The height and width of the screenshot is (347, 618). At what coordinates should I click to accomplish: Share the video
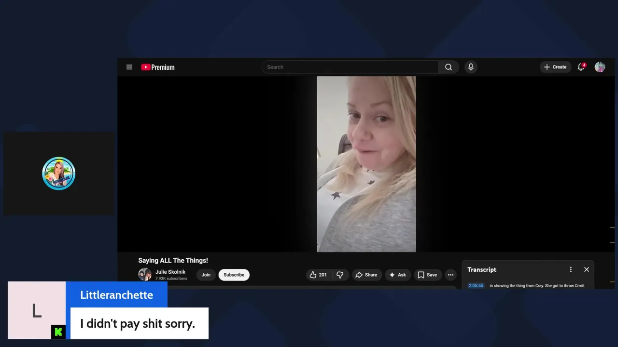tap(366, 275)
